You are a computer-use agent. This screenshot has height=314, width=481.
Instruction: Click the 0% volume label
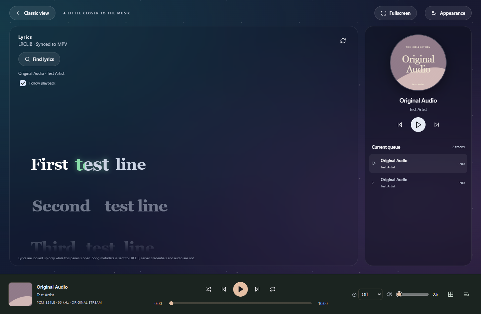(x=435, y=294)
